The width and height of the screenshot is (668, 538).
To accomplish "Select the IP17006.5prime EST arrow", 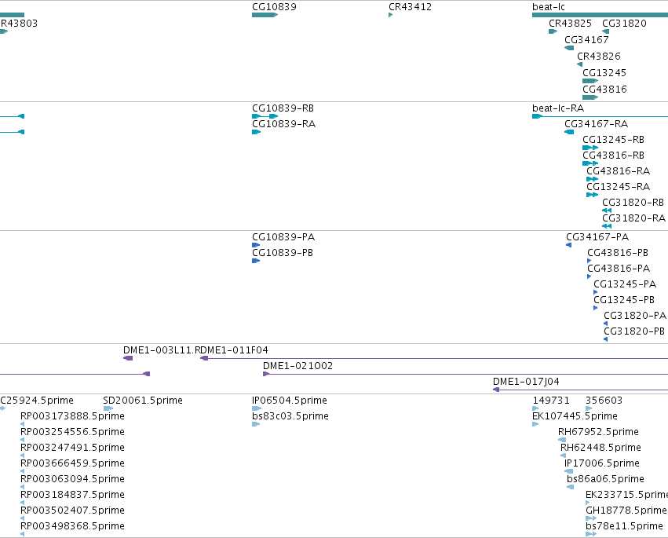I will pos(569,471).
